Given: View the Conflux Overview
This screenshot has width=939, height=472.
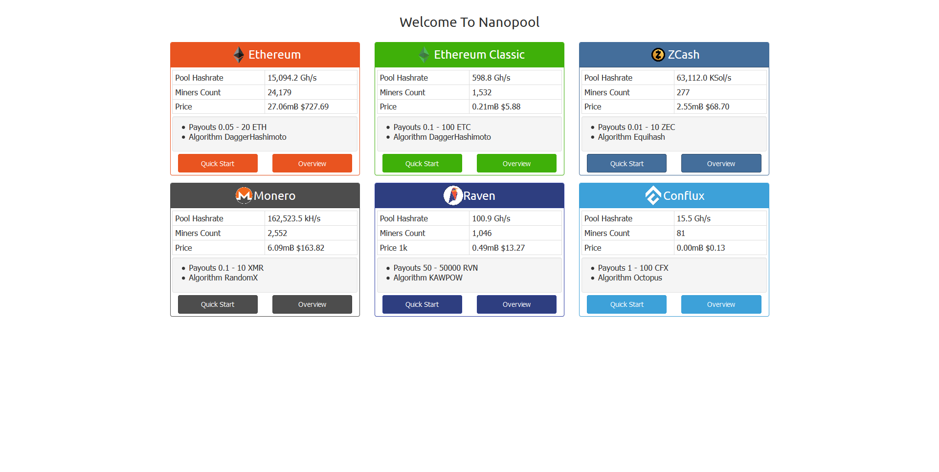Looking at the screenshot, I should click(721, 304).
